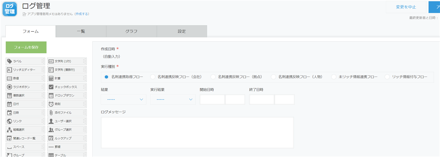Select the チェックボックス field icon
440x157 pixels.
pos(51,87)
